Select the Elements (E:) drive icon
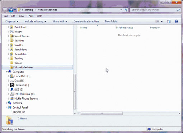Image resolution: width=183 pixels, height=133 pixels. 12,85
